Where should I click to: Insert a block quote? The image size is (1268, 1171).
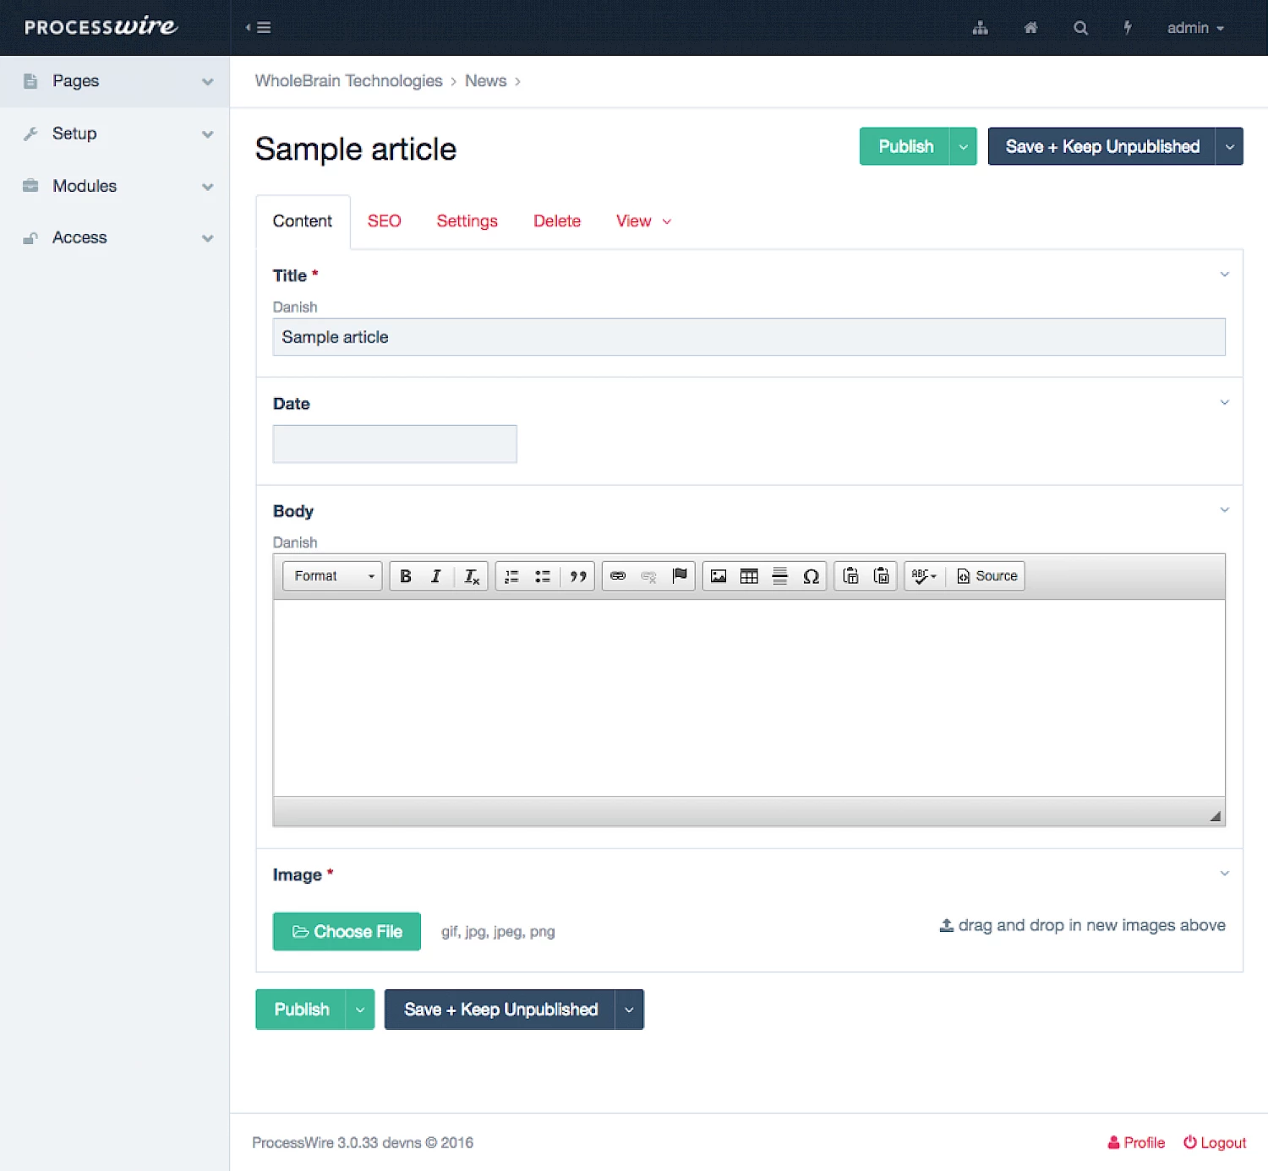578,576
